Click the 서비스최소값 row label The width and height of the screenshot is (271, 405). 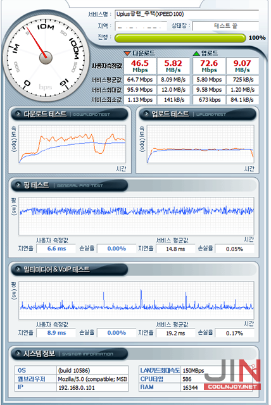point(107,100)
